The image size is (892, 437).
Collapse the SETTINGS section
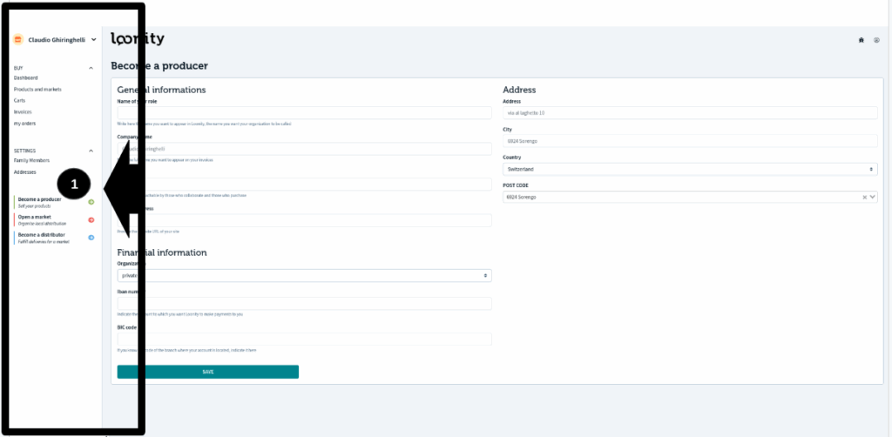[91, 151]
